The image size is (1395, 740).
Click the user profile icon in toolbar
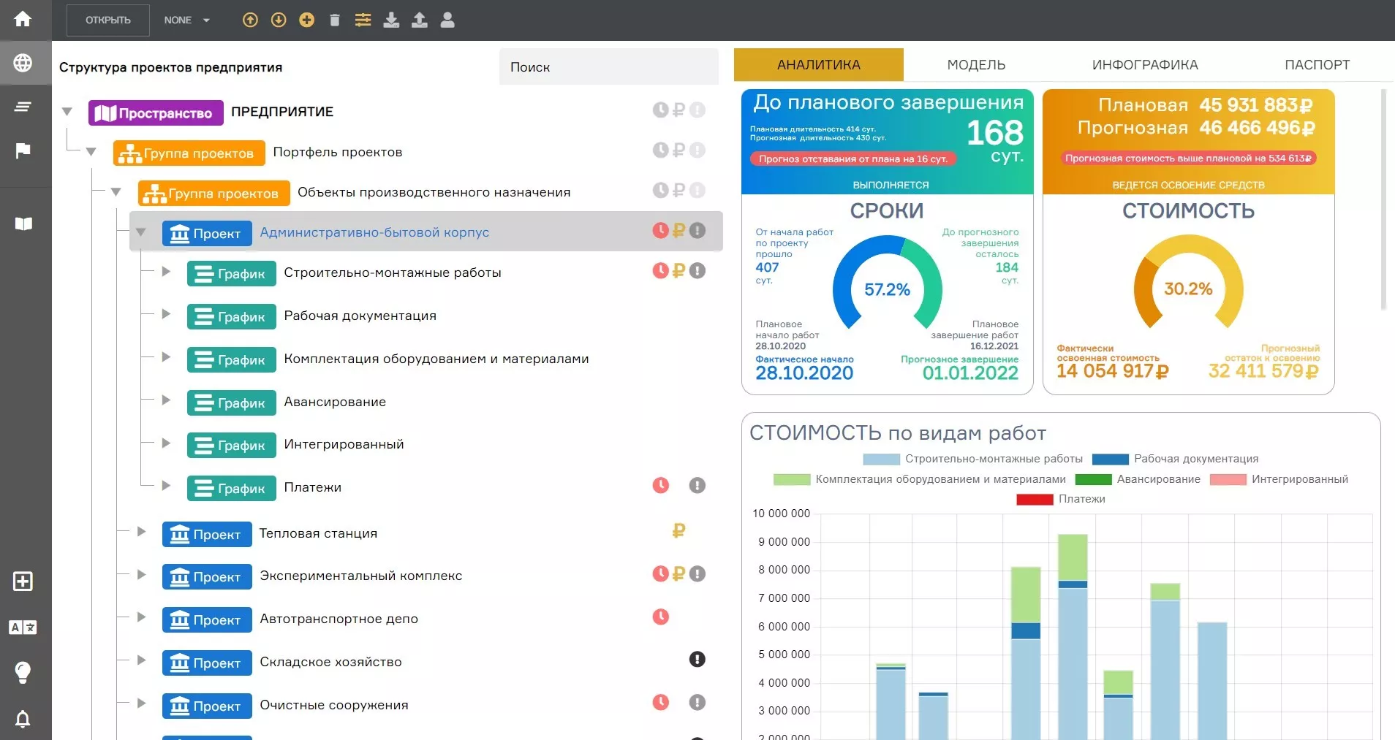tap(447, 20)
